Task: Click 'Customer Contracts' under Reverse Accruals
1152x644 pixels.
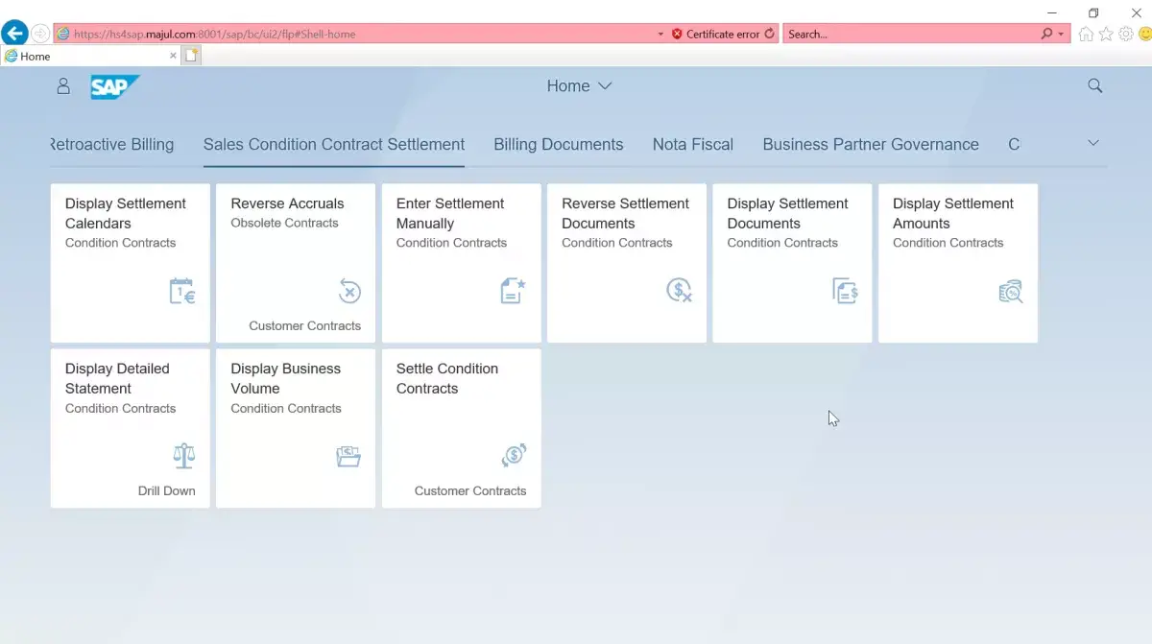Action: (x=305, y=325)
